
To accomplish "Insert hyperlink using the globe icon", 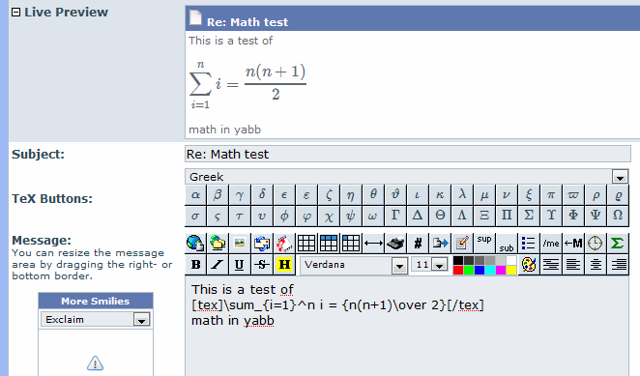I will (195, 244).
